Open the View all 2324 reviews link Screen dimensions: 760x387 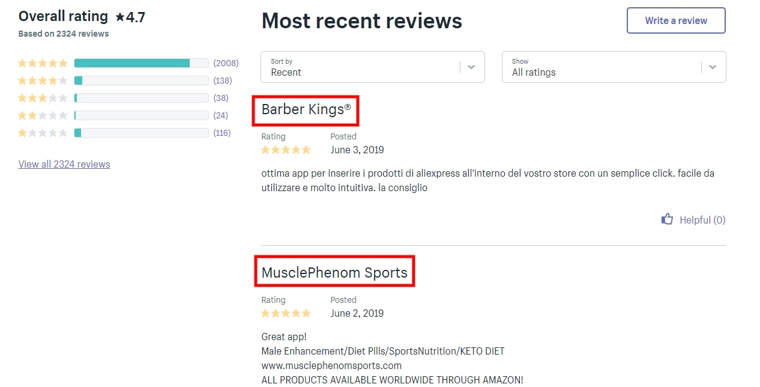click(64, 164)
